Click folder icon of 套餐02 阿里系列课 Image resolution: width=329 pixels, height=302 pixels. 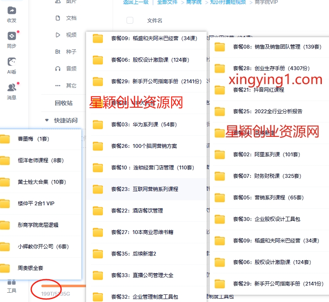(x=220, y=155)
